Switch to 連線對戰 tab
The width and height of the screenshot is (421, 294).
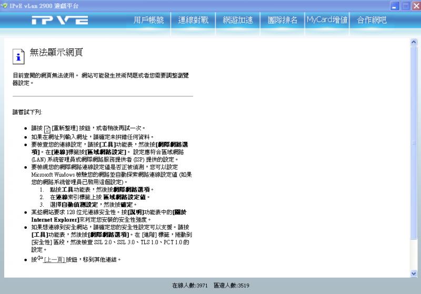[193, 20]
